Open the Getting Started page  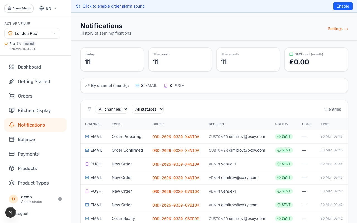[34, 81]
